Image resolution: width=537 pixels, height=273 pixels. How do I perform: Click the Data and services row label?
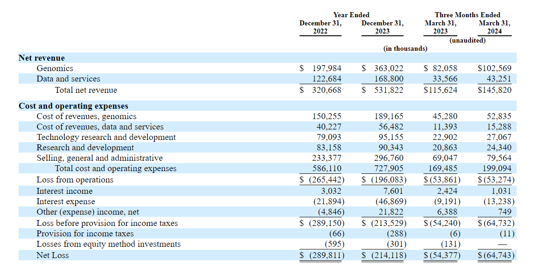pos(68,79)
